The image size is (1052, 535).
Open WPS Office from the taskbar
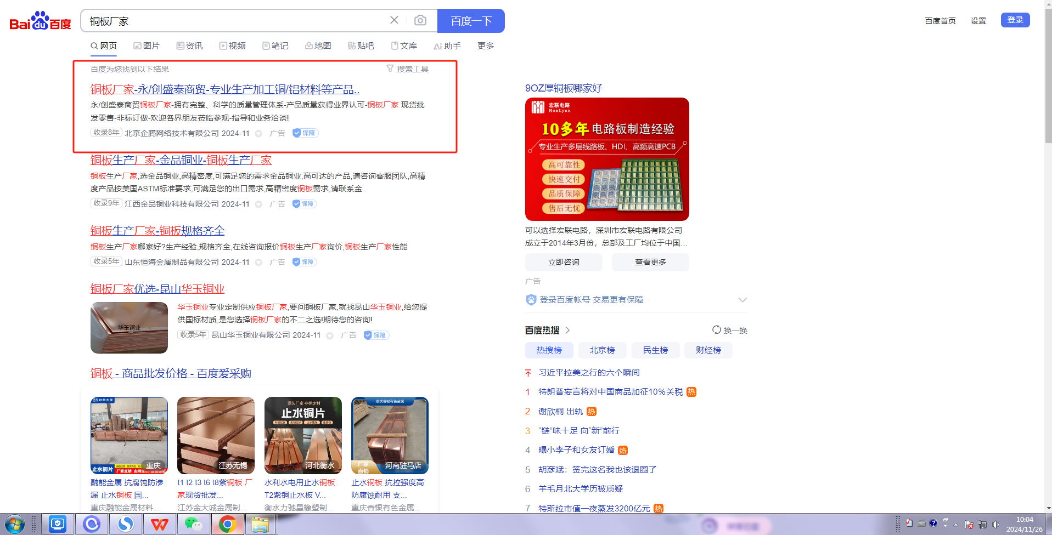(x=159, y=525)
